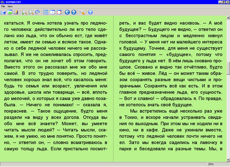Zoom in with the plus magnifier

[24, 12]
